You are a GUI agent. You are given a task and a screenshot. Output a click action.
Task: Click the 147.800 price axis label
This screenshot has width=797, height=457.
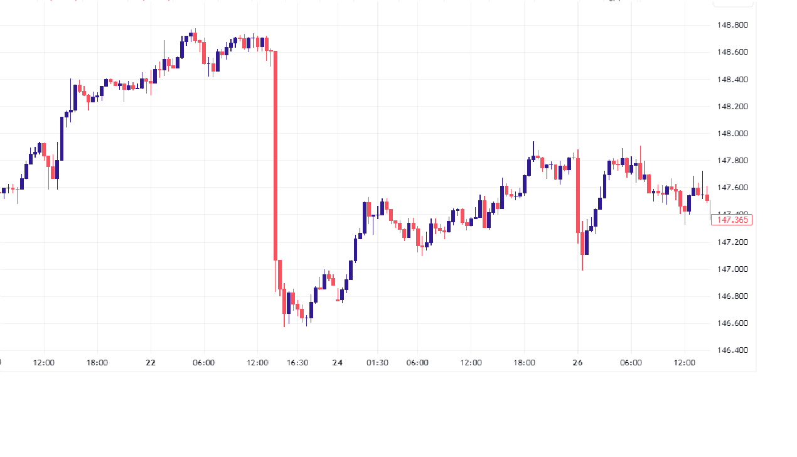[x=732, y=161]
